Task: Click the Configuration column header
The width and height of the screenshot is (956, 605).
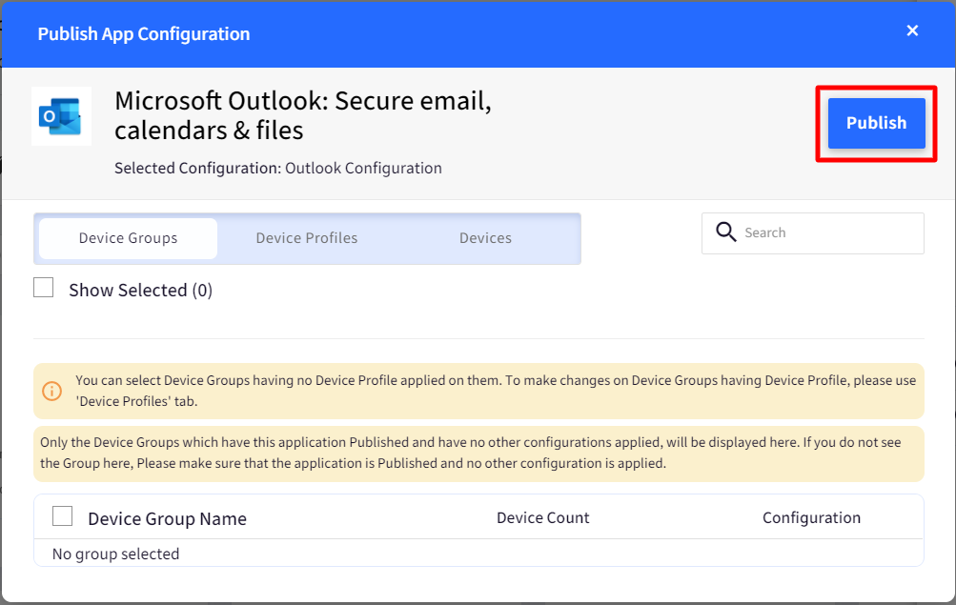Action: [x=811, y=518]
